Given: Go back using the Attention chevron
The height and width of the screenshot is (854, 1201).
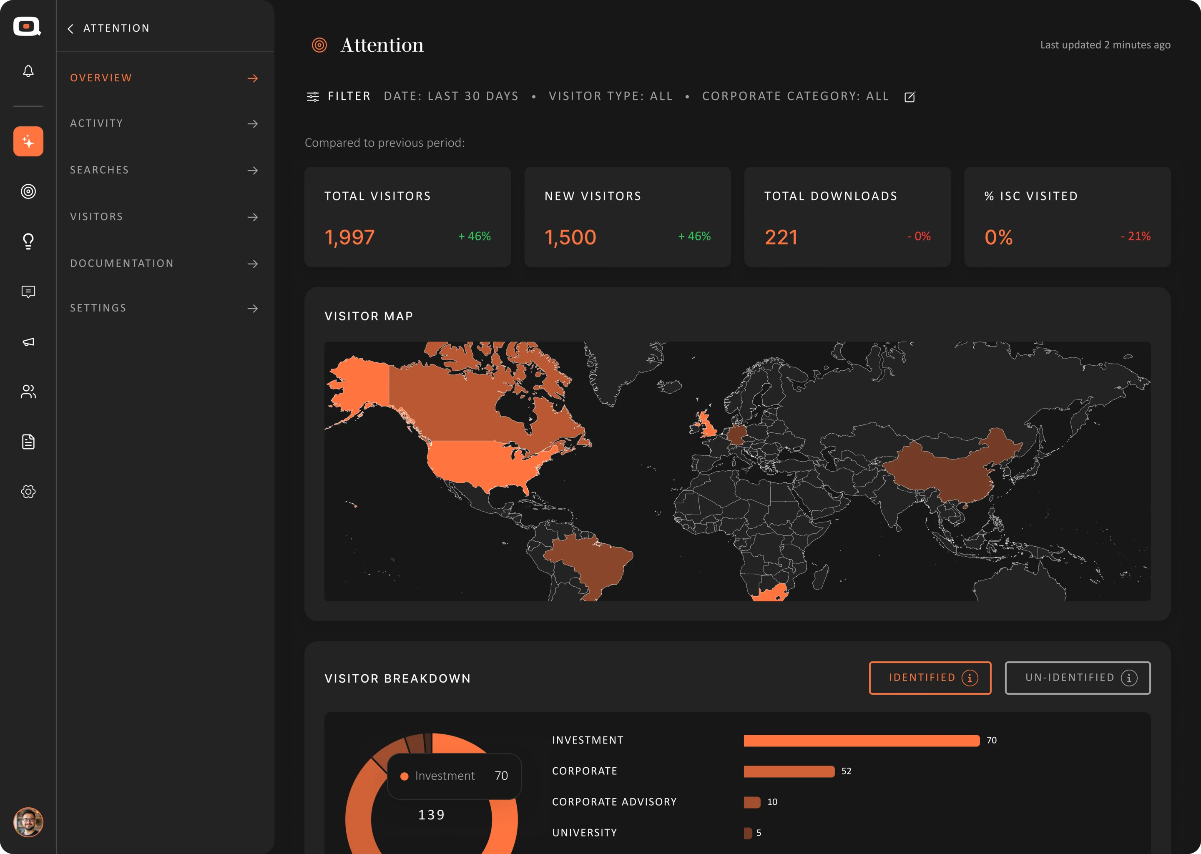Looking at the screenshot, I should (x=70, y=28).
